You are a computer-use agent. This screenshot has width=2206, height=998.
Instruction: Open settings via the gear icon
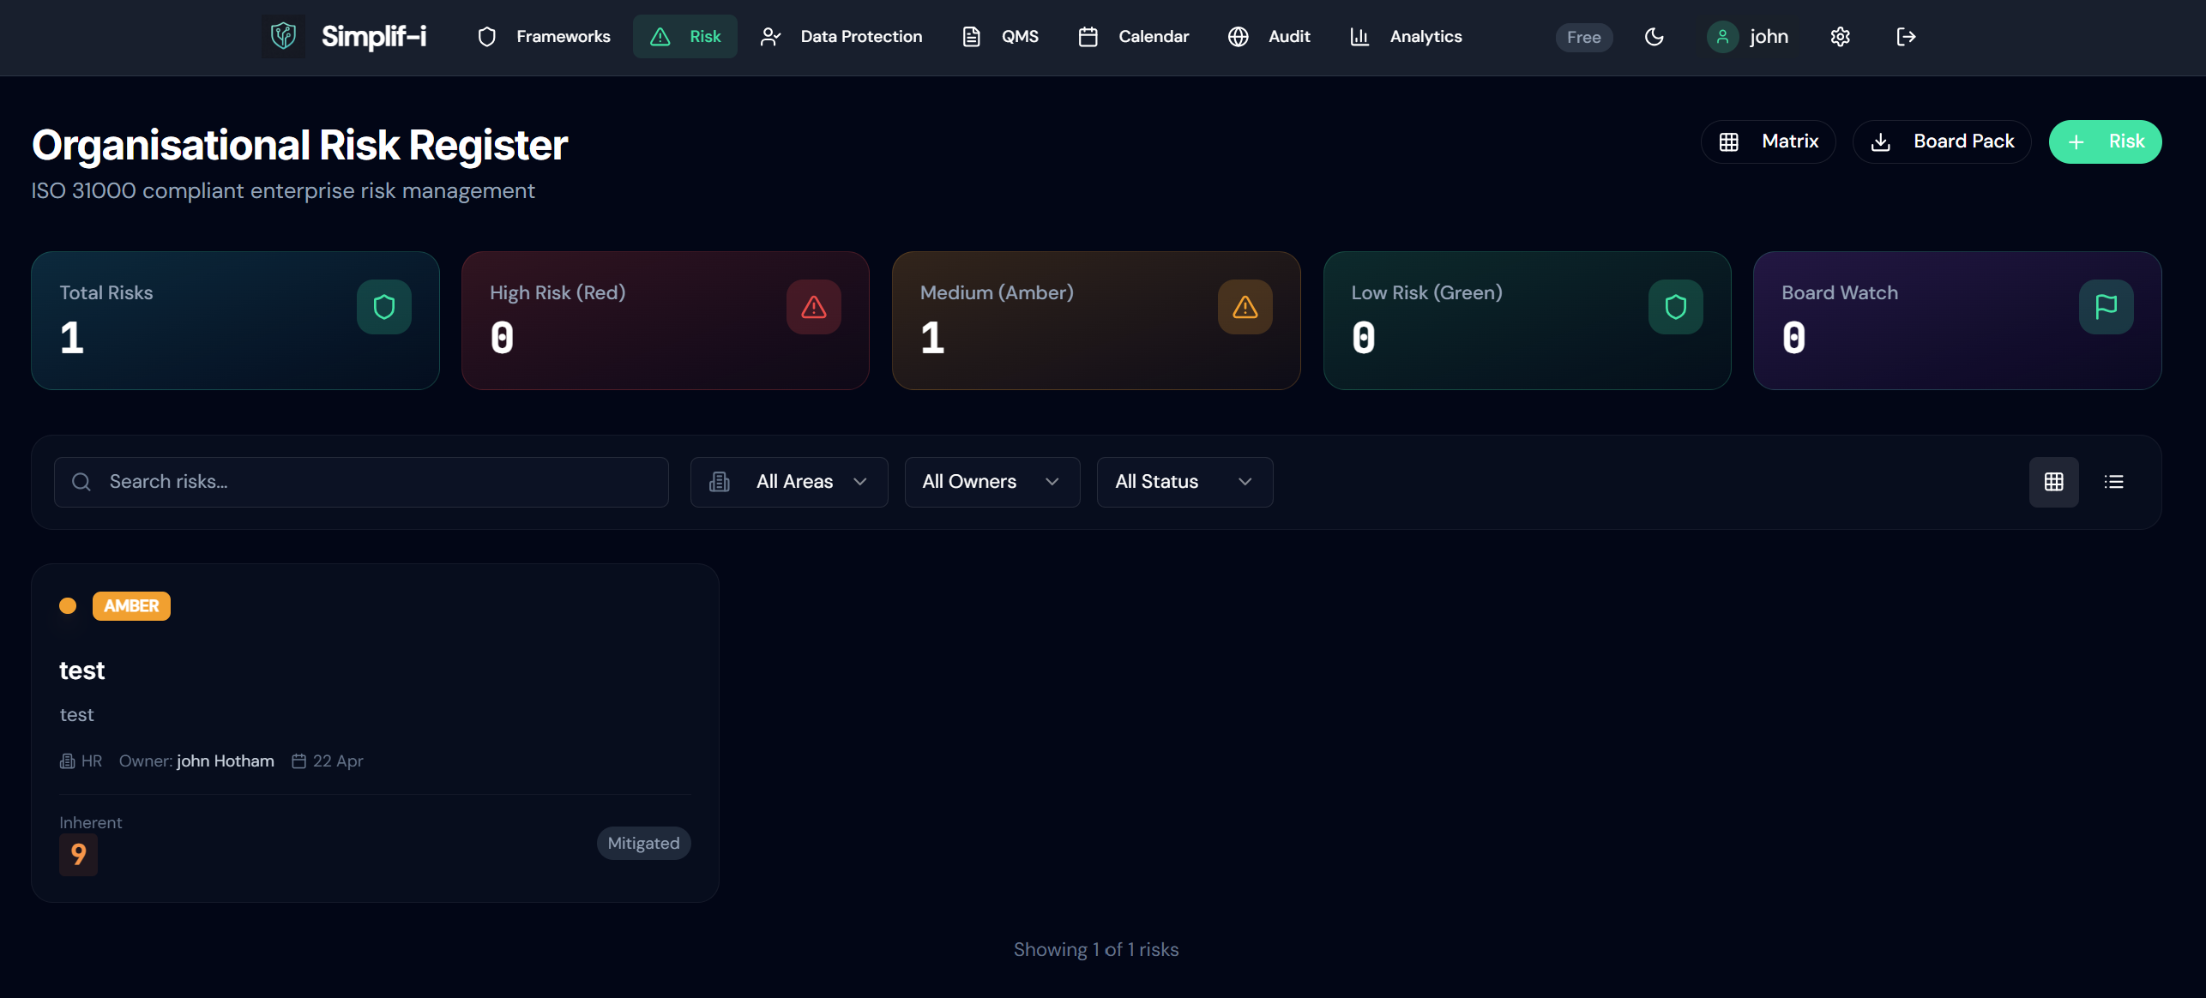click(x=1840, y=37)
